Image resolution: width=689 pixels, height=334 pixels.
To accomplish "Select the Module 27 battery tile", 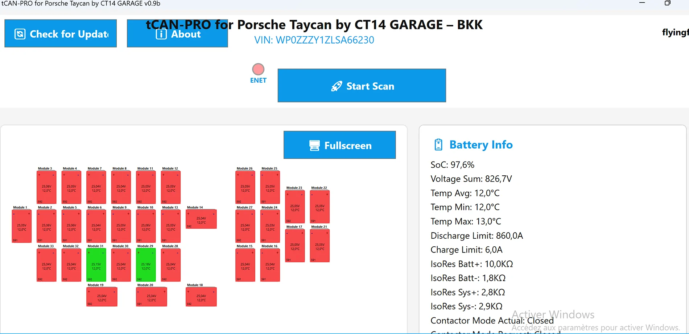I will pyautogui.click(x=245, y=226).
